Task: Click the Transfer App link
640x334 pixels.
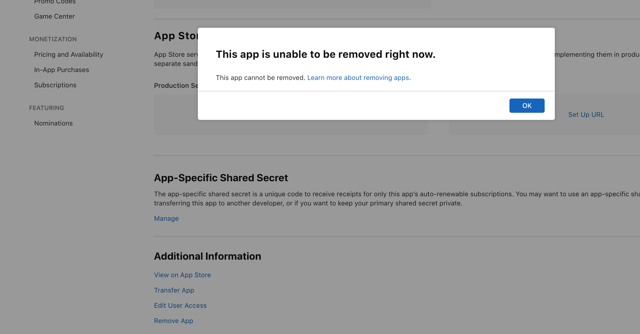Action: point(174,290)
